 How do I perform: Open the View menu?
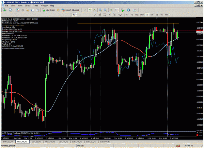click(x=13, y=6)
